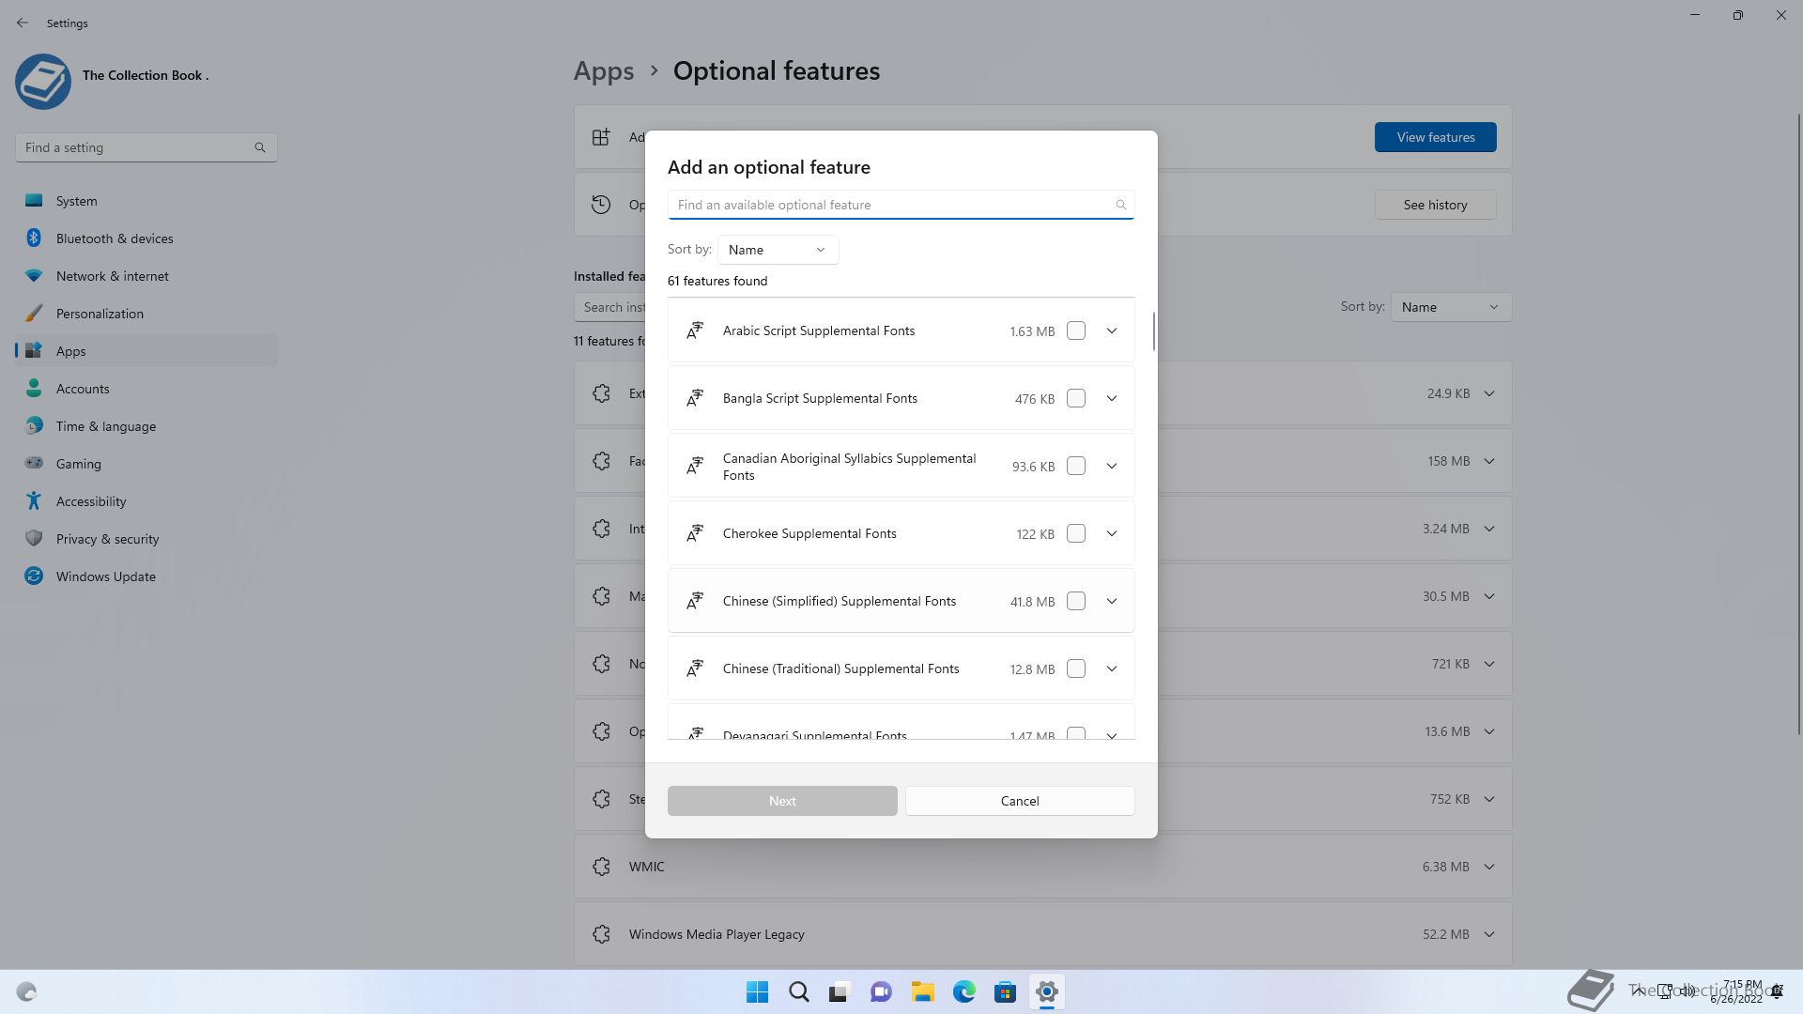Image resolution: width=1803 pixels, height=1014 pixels.
Task: Open the Windows Start menu
Action: tap(757, 991)
